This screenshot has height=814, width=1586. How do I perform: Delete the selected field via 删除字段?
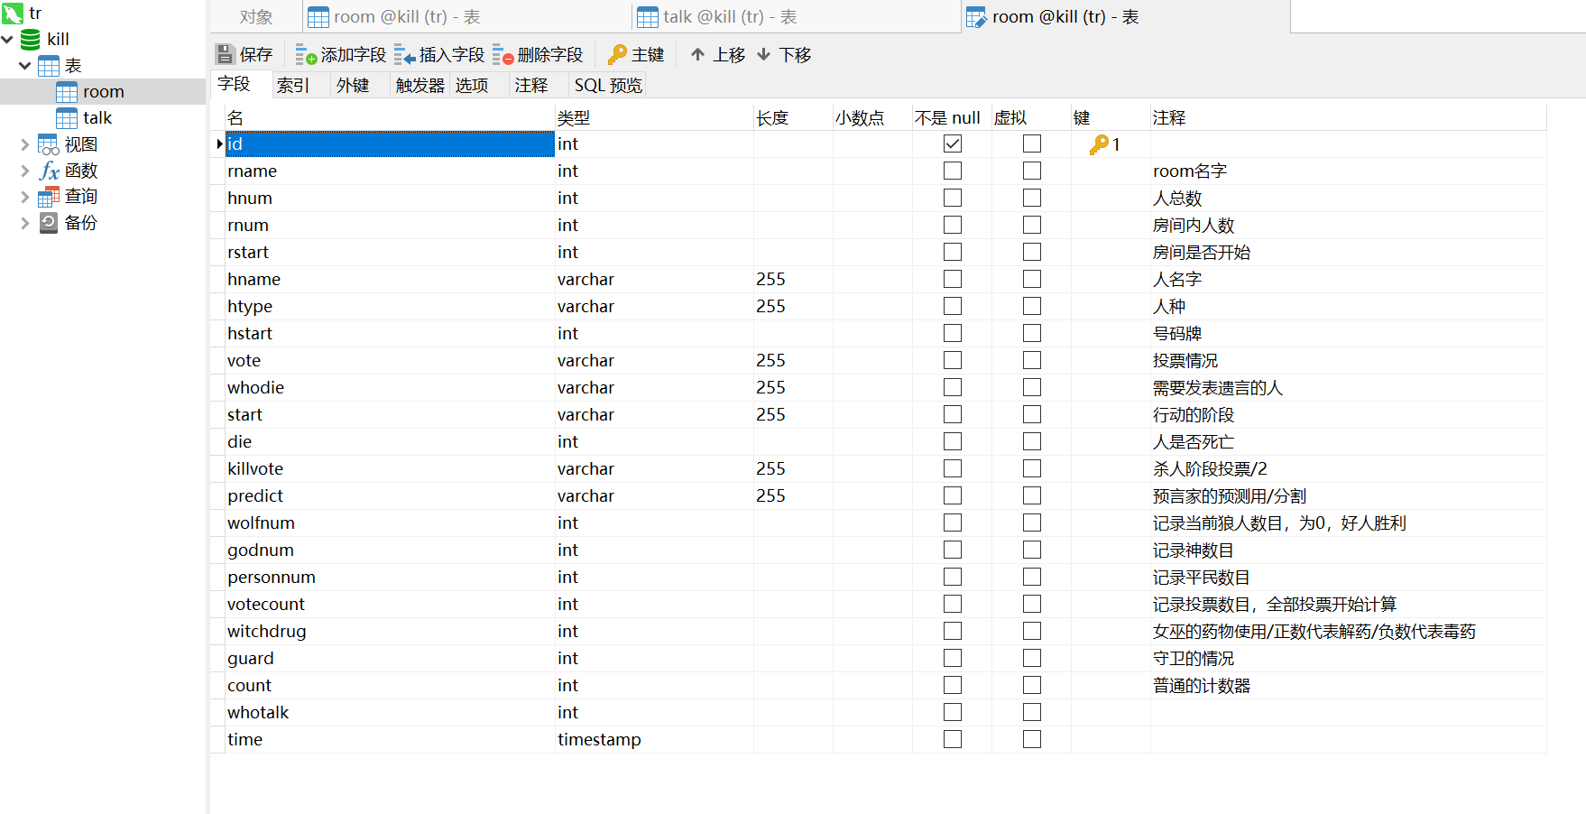539,54
